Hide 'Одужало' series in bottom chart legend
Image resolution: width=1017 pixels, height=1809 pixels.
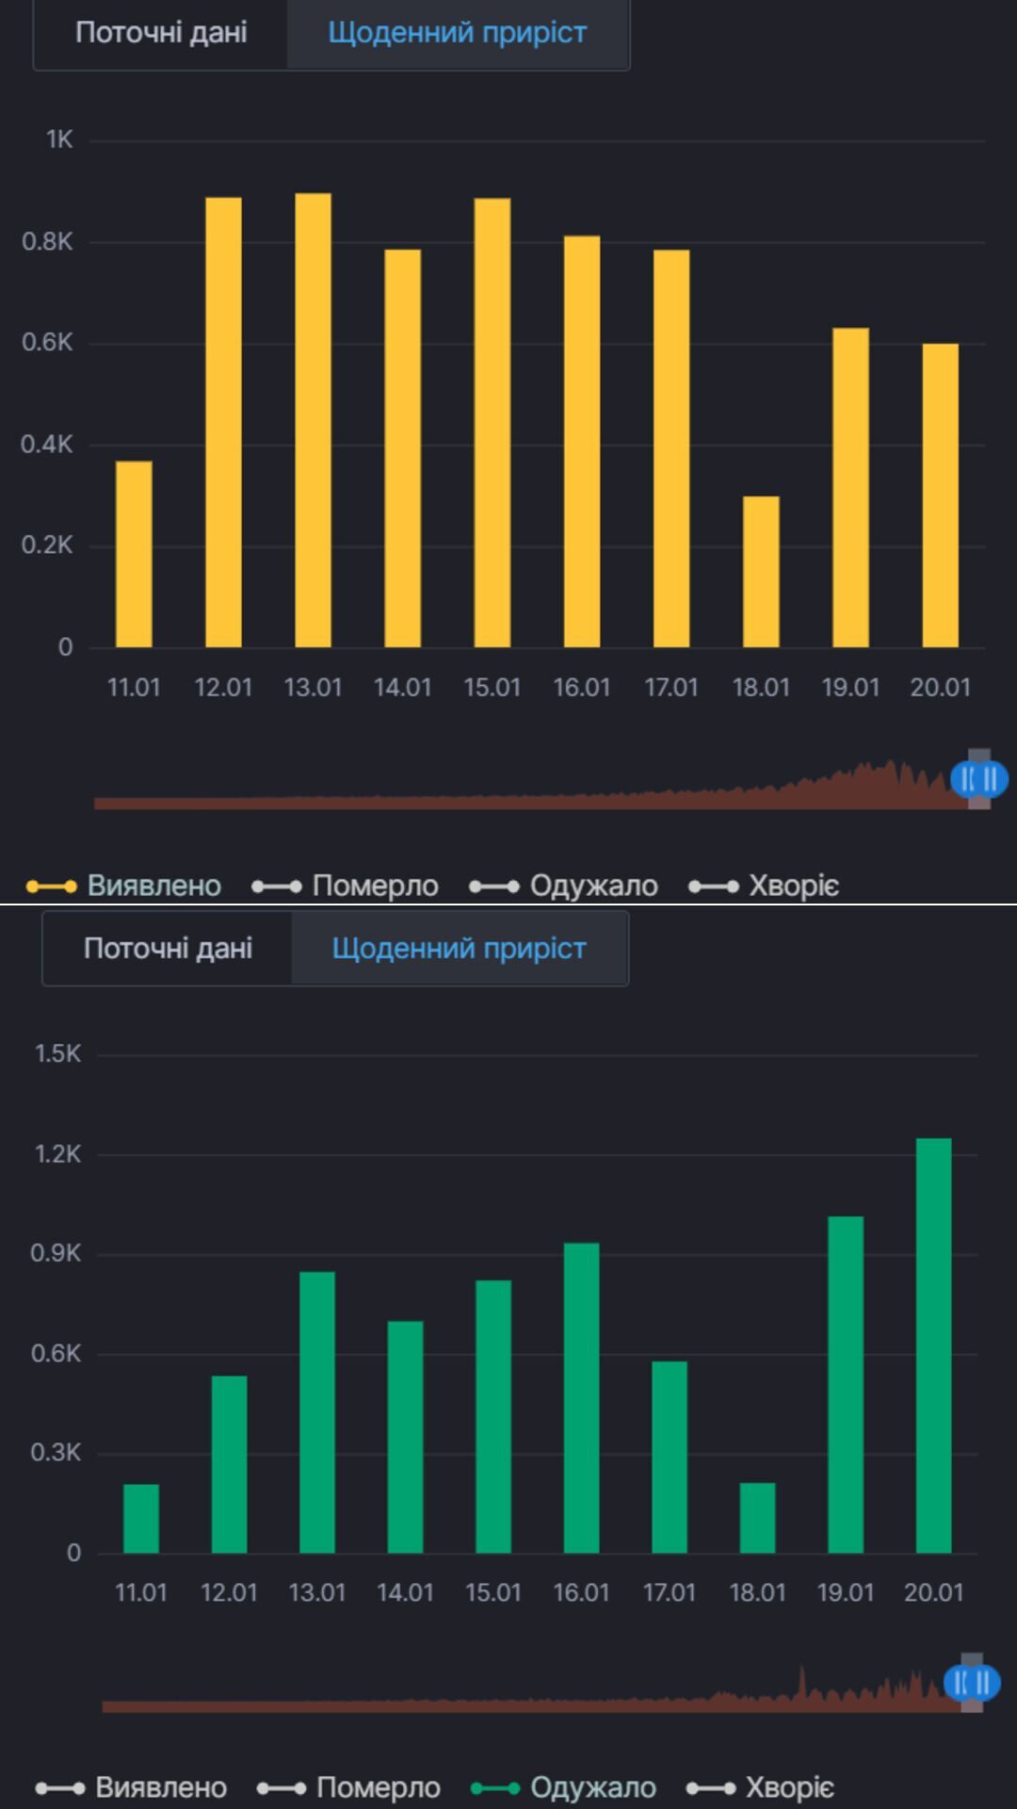[564, 1787]
